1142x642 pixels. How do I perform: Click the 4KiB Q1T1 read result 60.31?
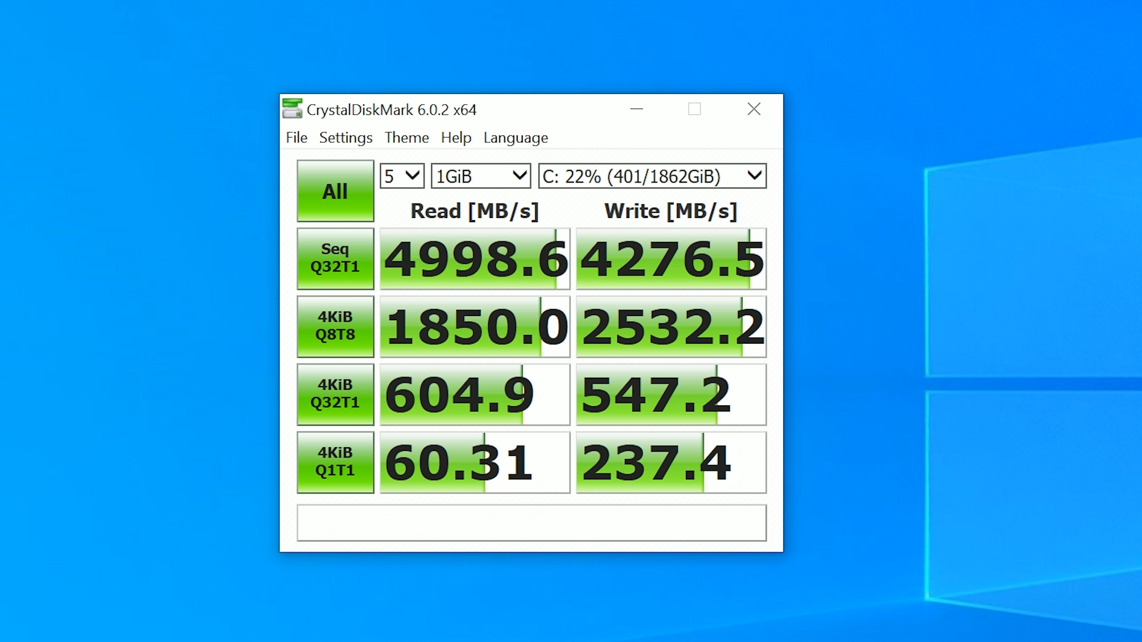tap(475, 462)
